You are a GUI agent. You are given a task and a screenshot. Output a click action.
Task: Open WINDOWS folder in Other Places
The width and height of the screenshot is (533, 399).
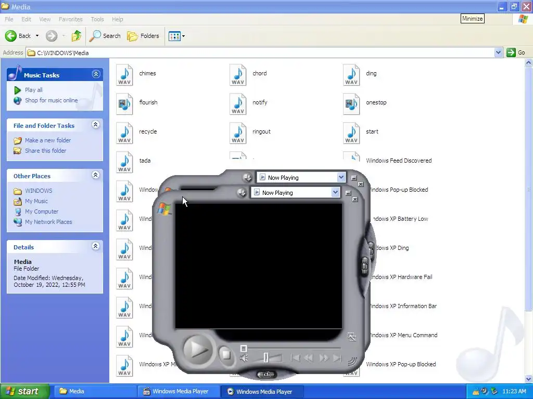[x=39, y=191]
